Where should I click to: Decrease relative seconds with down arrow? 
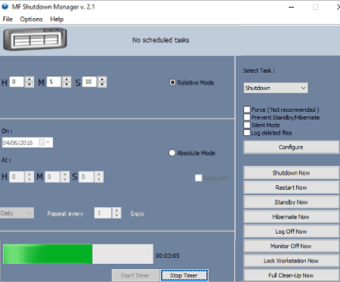(x=102, y=85)
